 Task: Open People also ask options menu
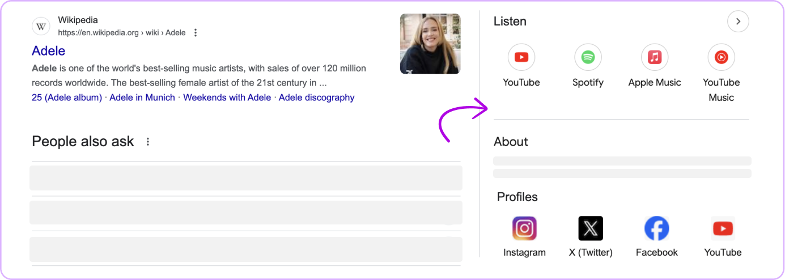(148, 142)
